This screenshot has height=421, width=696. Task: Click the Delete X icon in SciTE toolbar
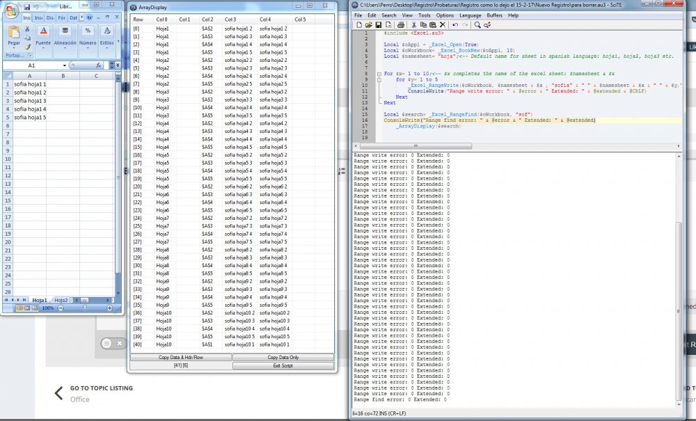[x=442, y=24]
